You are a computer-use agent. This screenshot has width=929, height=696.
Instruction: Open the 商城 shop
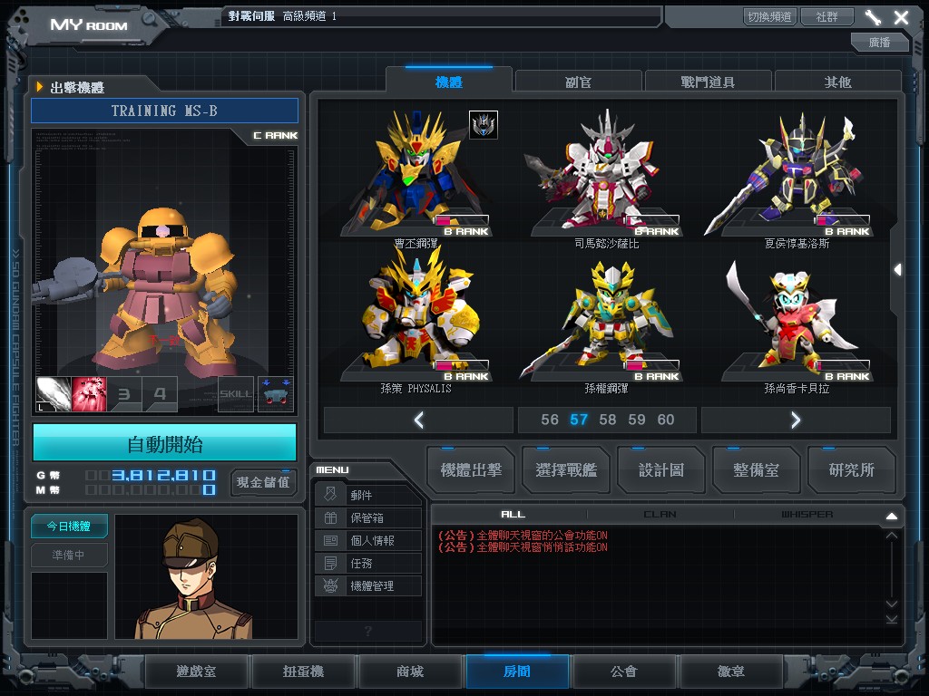click(x=410, y=672)
